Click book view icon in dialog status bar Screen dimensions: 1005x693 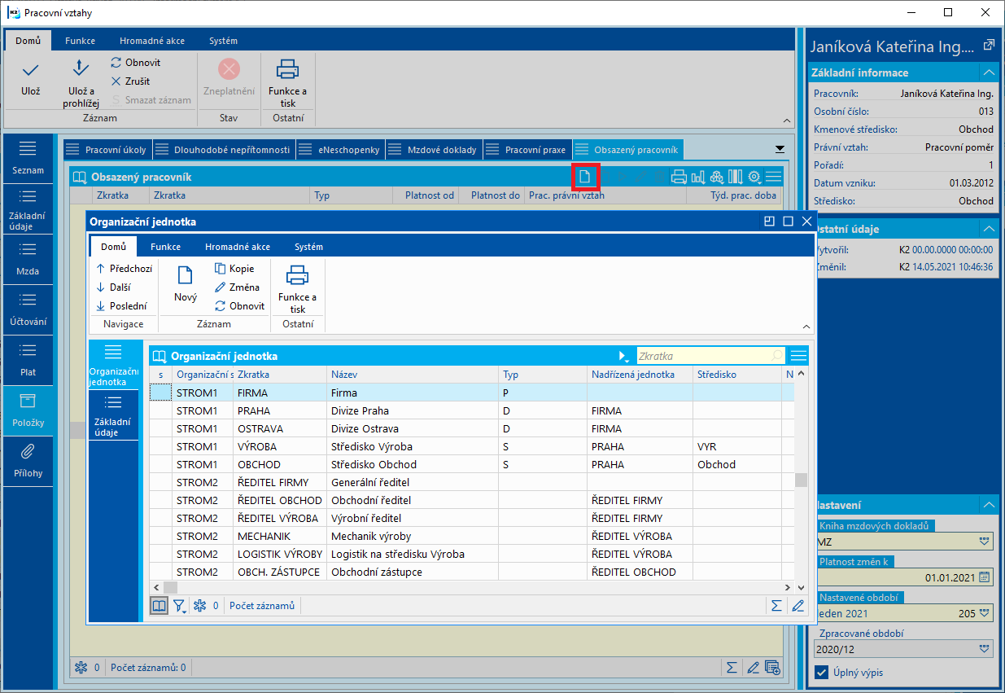[x=159, y=606]
